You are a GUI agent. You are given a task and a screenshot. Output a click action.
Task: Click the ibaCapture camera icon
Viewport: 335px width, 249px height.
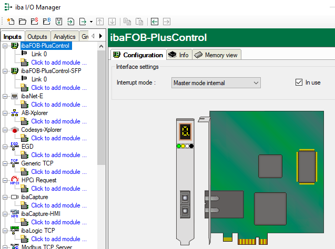tap(14, 197)
